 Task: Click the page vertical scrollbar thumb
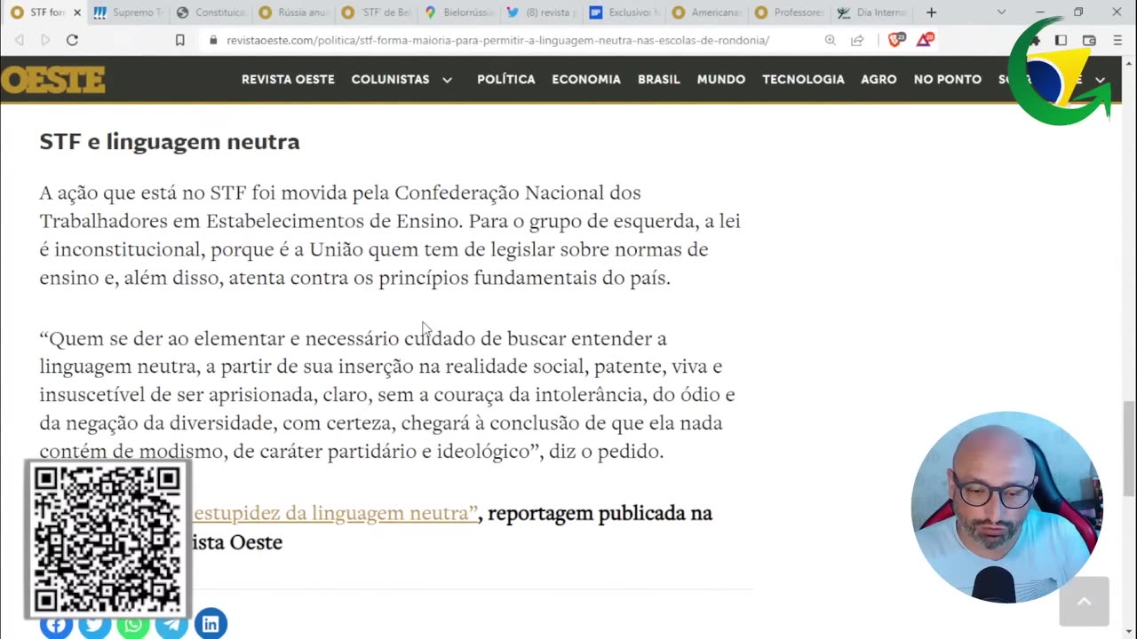[x=1129, y=448]
